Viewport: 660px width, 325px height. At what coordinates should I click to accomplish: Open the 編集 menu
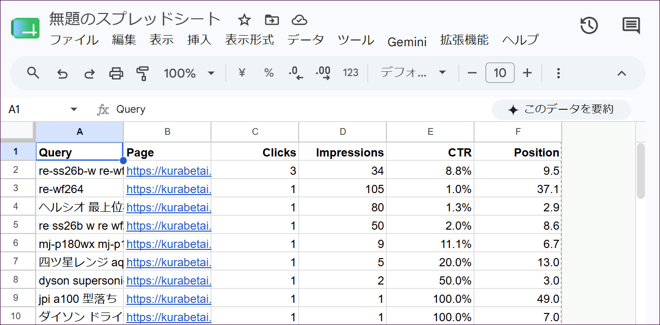[124, 40]
